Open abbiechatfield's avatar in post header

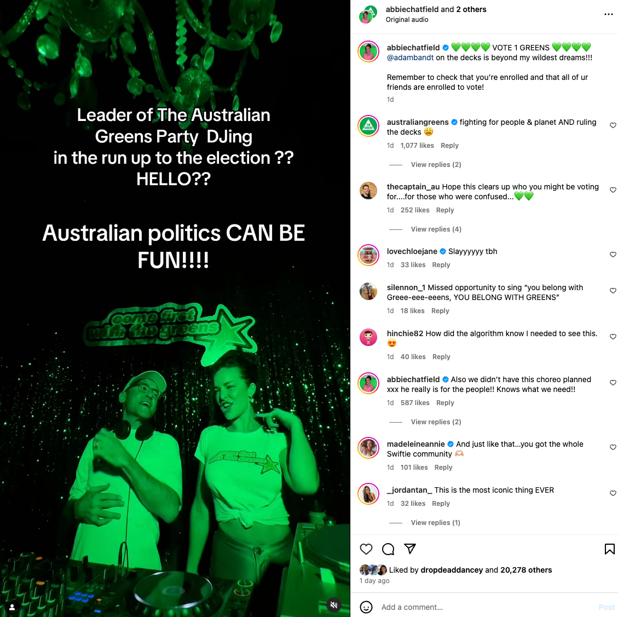368,15
